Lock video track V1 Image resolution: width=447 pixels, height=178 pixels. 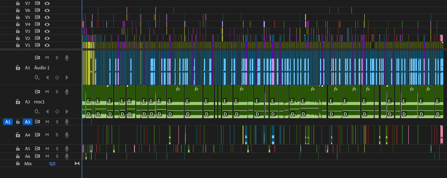coord(18,45)
